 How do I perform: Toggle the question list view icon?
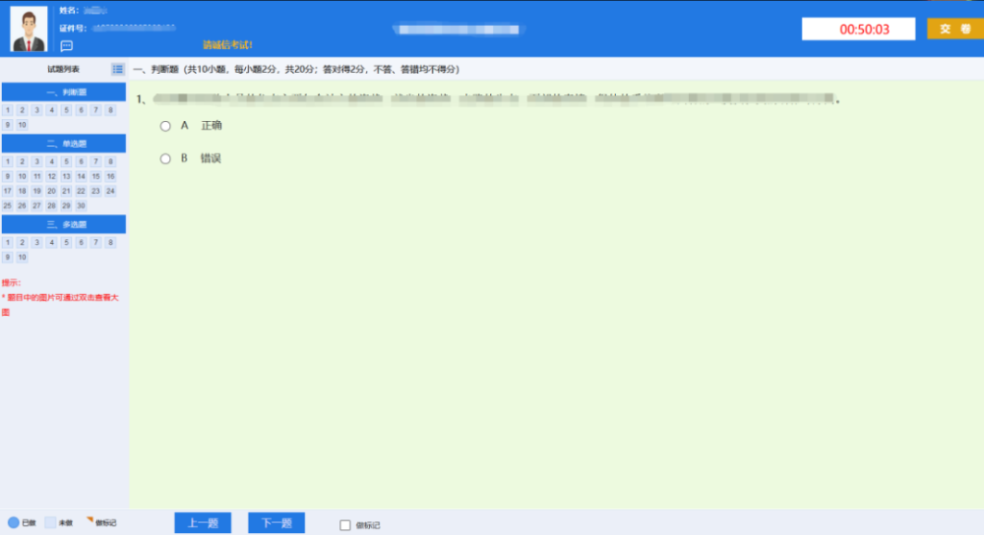117,69
